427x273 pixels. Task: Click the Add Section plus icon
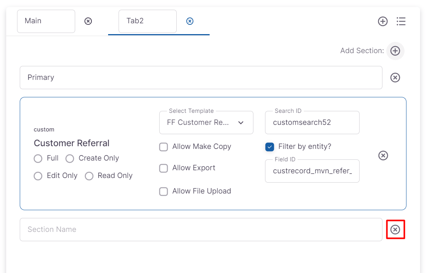pos(395,51)
